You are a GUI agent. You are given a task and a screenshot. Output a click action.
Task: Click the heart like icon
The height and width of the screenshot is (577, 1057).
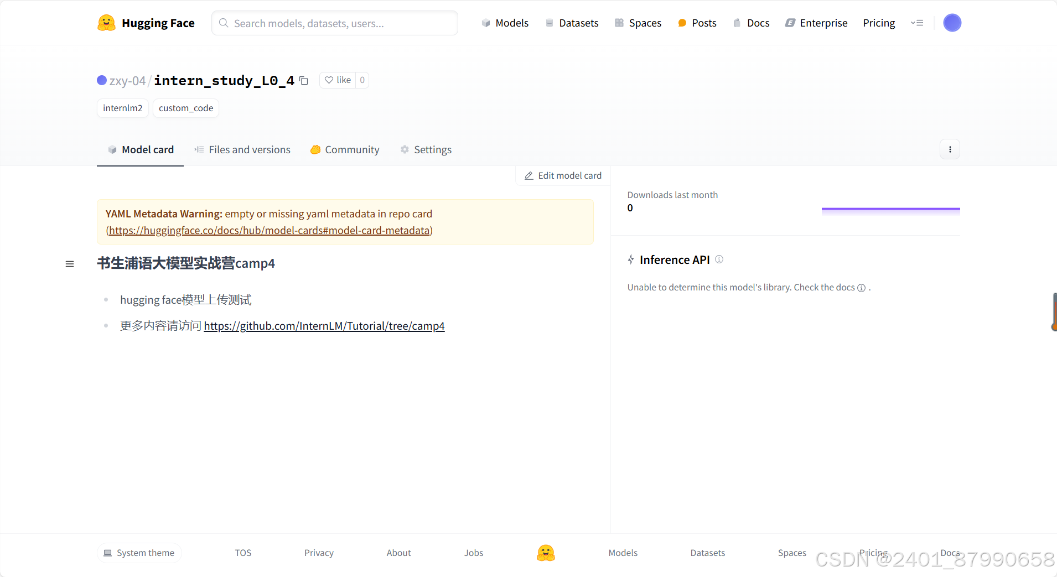click(x=329, y=80)
